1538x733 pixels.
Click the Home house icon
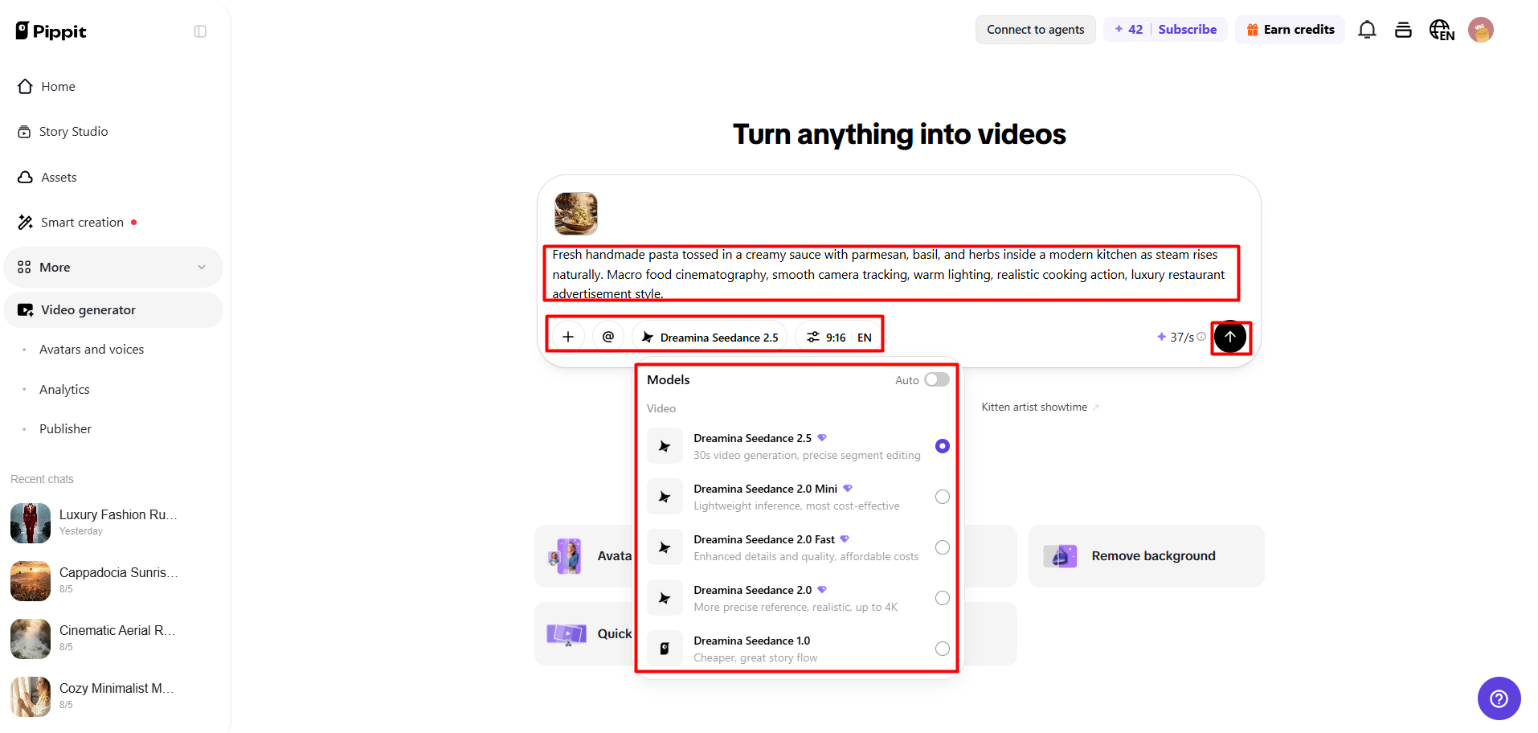tap(25, 86)
